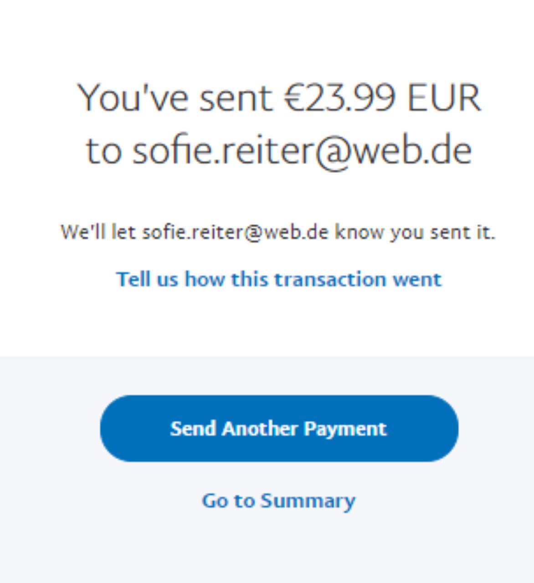Click the EUR currency code in heading
This screenshot has width=534, height=583.
(443, 98)
